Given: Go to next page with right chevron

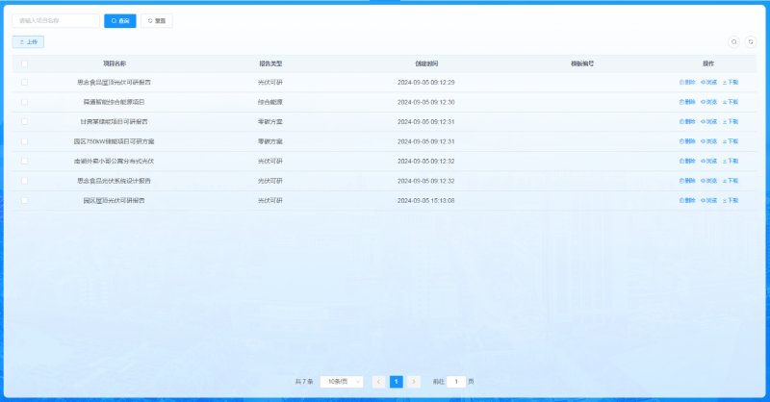Looking at the screenshot, I should click(x=414, y=382).
